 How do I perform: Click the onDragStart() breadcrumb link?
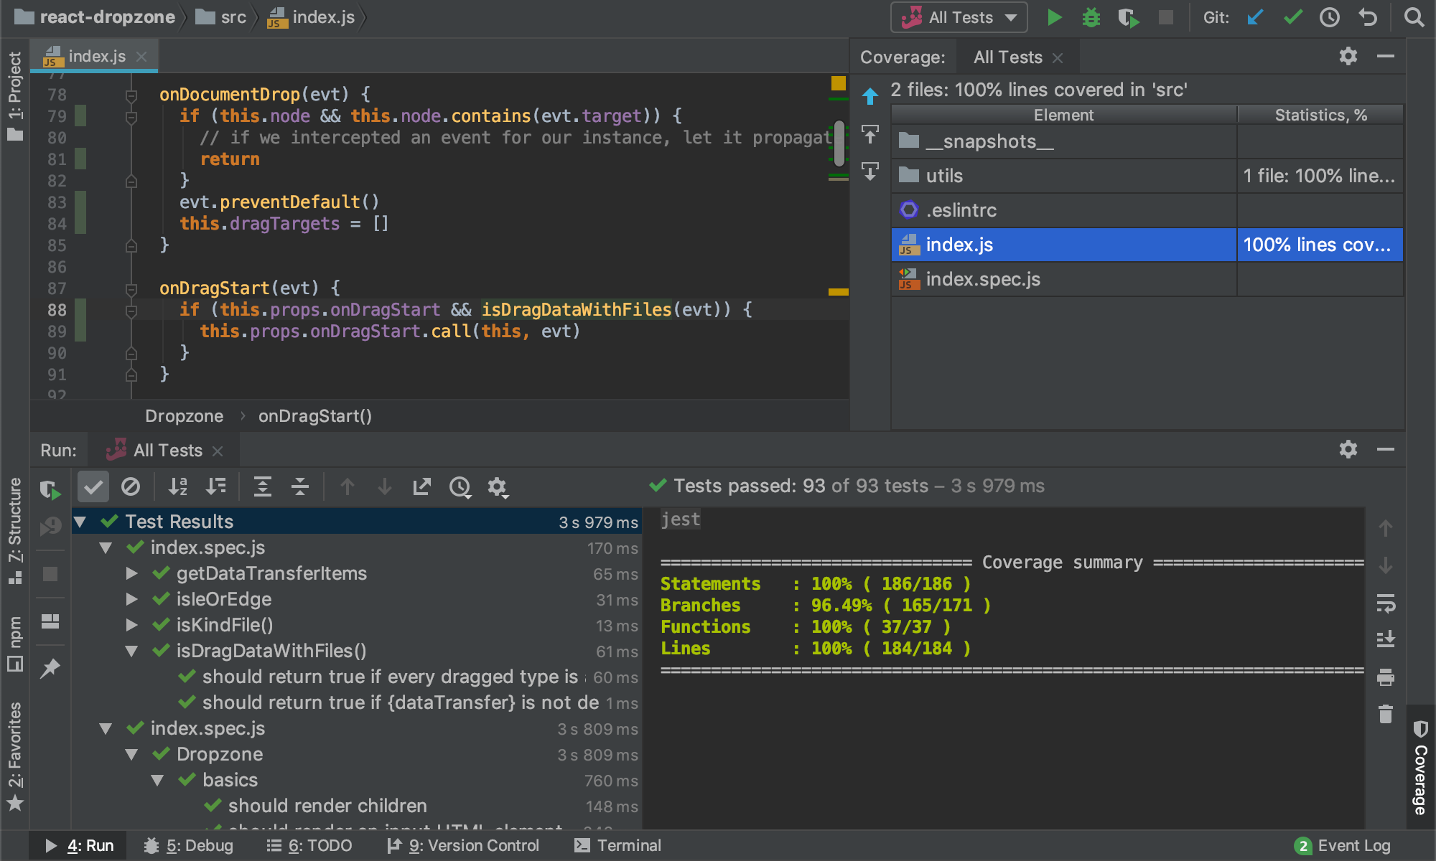click(314, 415)
